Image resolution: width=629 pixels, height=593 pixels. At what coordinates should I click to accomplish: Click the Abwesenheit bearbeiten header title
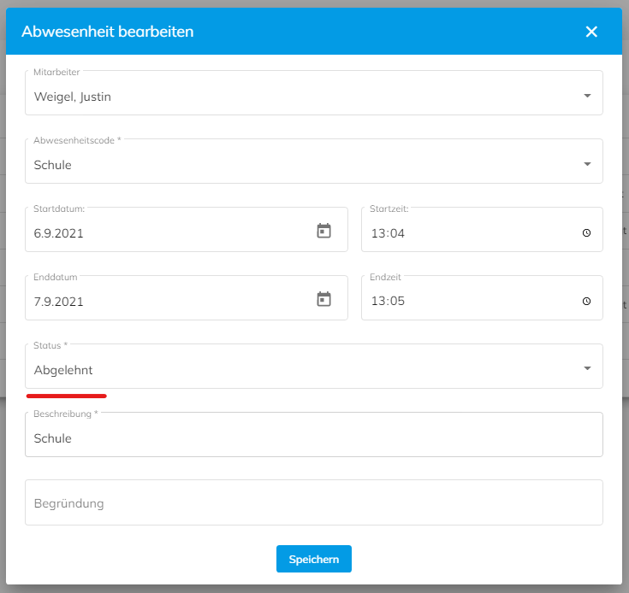click(x=108, y=32)
